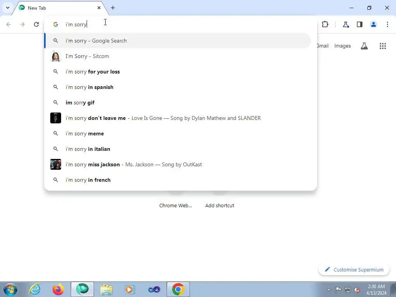Choose "i'm sorry miss jackson" suggestion
This screenshot has width=396, height=297.
pos(178,164)
